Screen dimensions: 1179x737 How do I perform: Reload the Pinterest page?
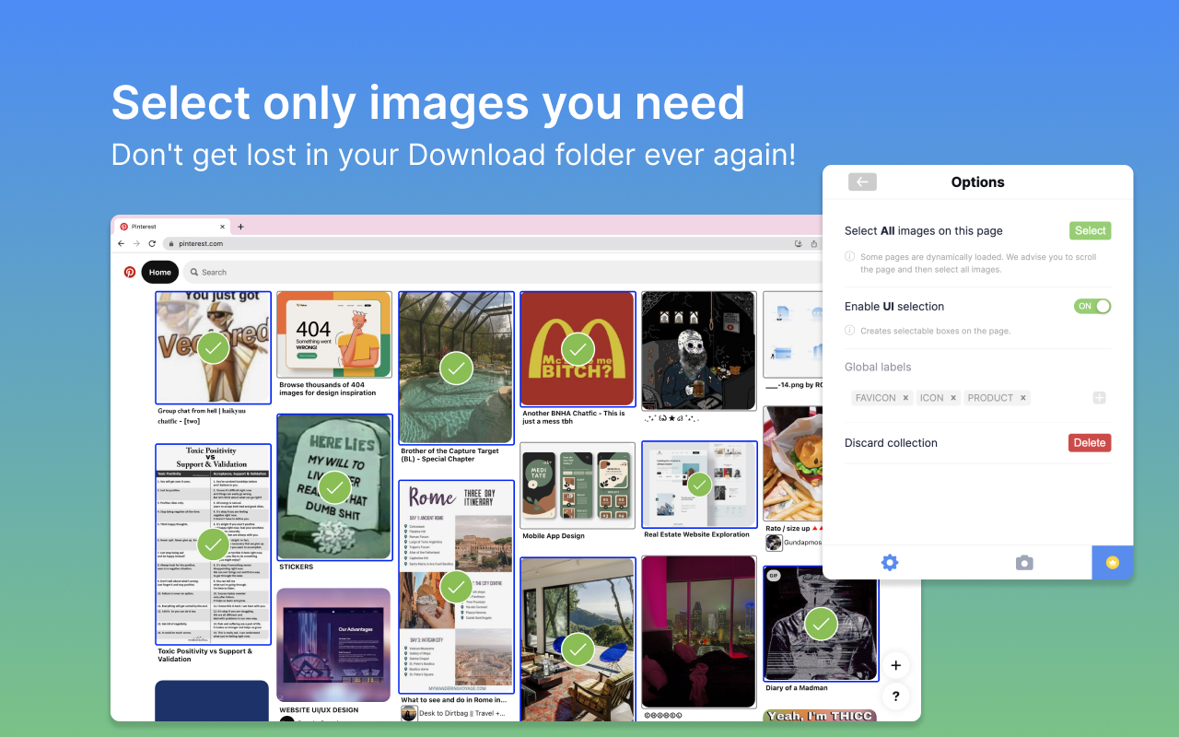click(152, 244)
